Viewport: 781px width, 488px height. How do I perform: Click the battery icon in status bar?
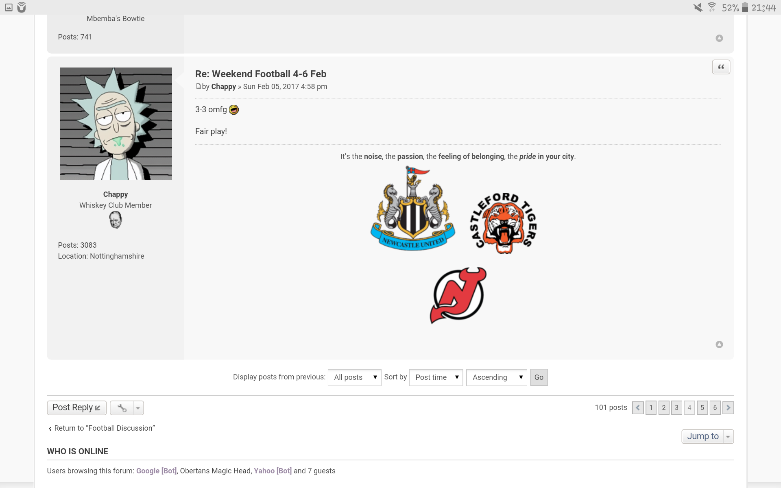(745, 7)
